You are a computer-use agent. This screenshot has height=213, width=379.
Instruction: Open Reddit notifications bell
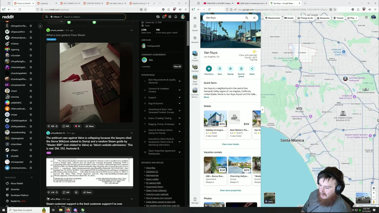(176, 17)
